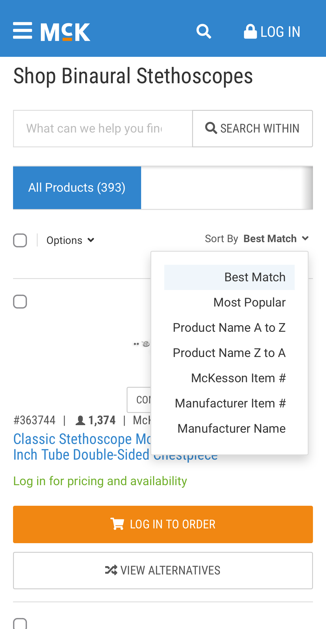Choose Most Popular from sort menu

click(249, 302)
